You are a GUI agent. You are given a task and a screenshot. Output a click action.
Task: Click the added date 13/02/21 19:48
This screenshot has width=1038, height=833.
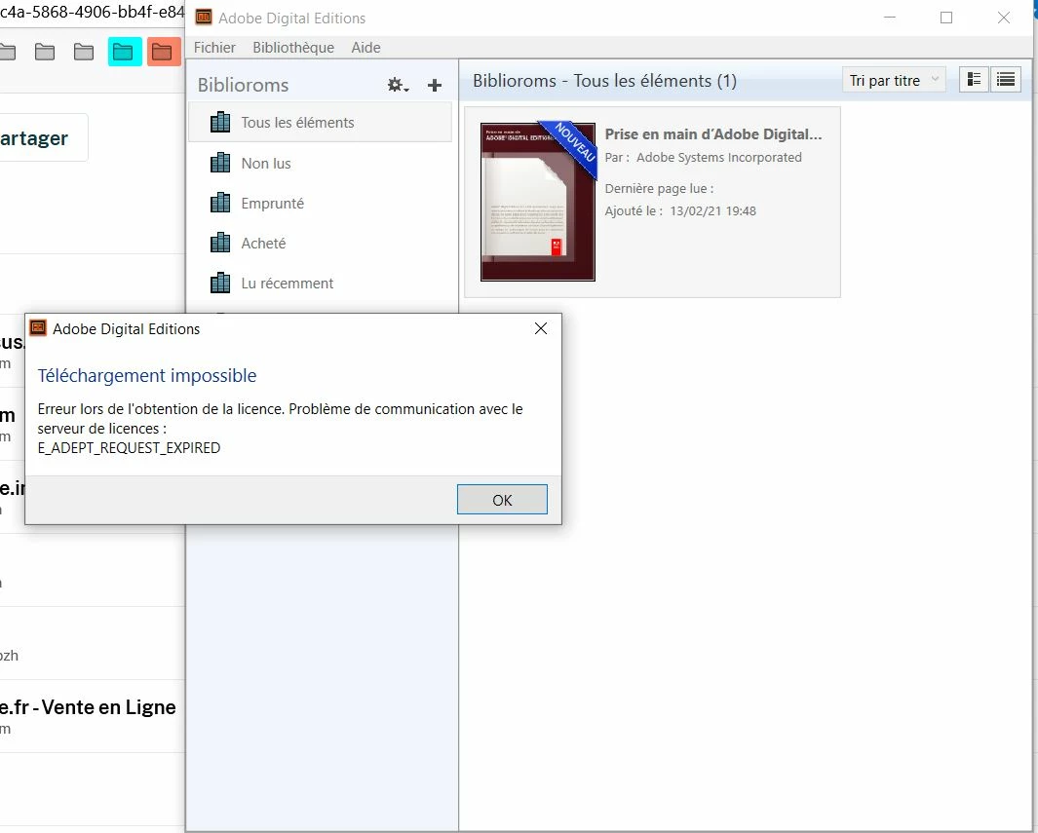click(x=713, y=211)
